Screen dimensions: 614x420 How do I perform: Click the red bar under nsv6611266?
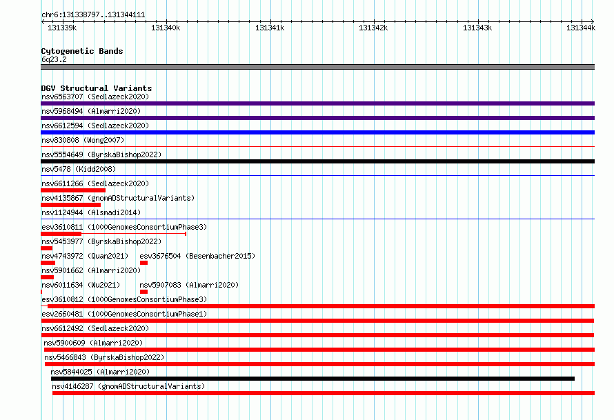pyautogui.click(x=73, y=190)
